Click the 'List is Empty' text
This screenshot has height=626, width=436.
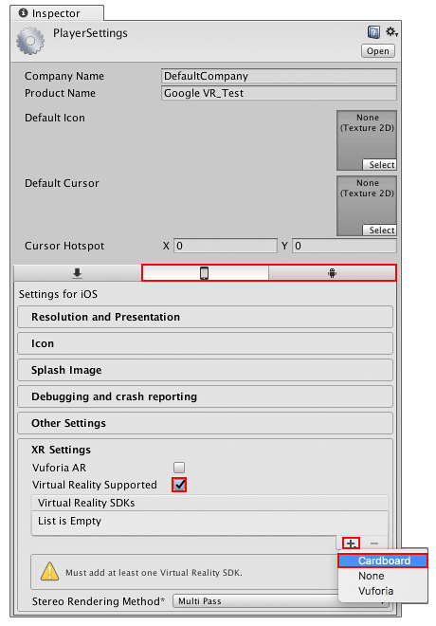70,521
